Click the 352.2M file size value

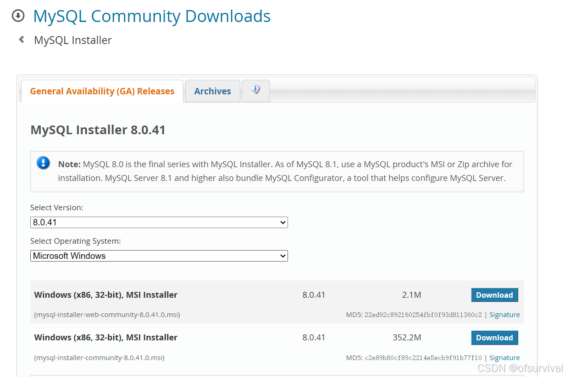[407, 338]
